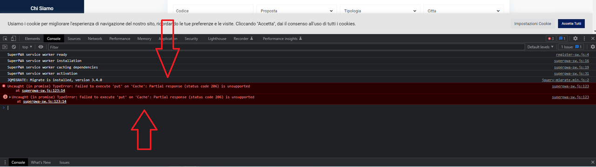
Task: Open the What's New drawer tab
Action: (41, 162)
